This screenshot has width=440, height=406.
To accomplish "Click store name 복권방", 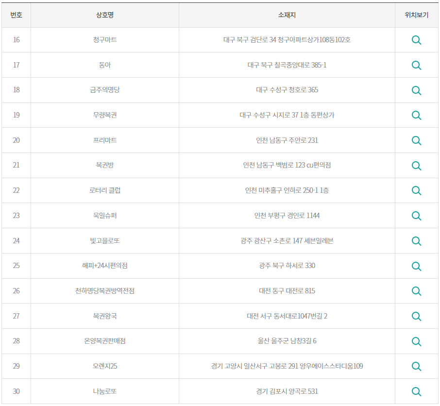I will pos(105,165).
